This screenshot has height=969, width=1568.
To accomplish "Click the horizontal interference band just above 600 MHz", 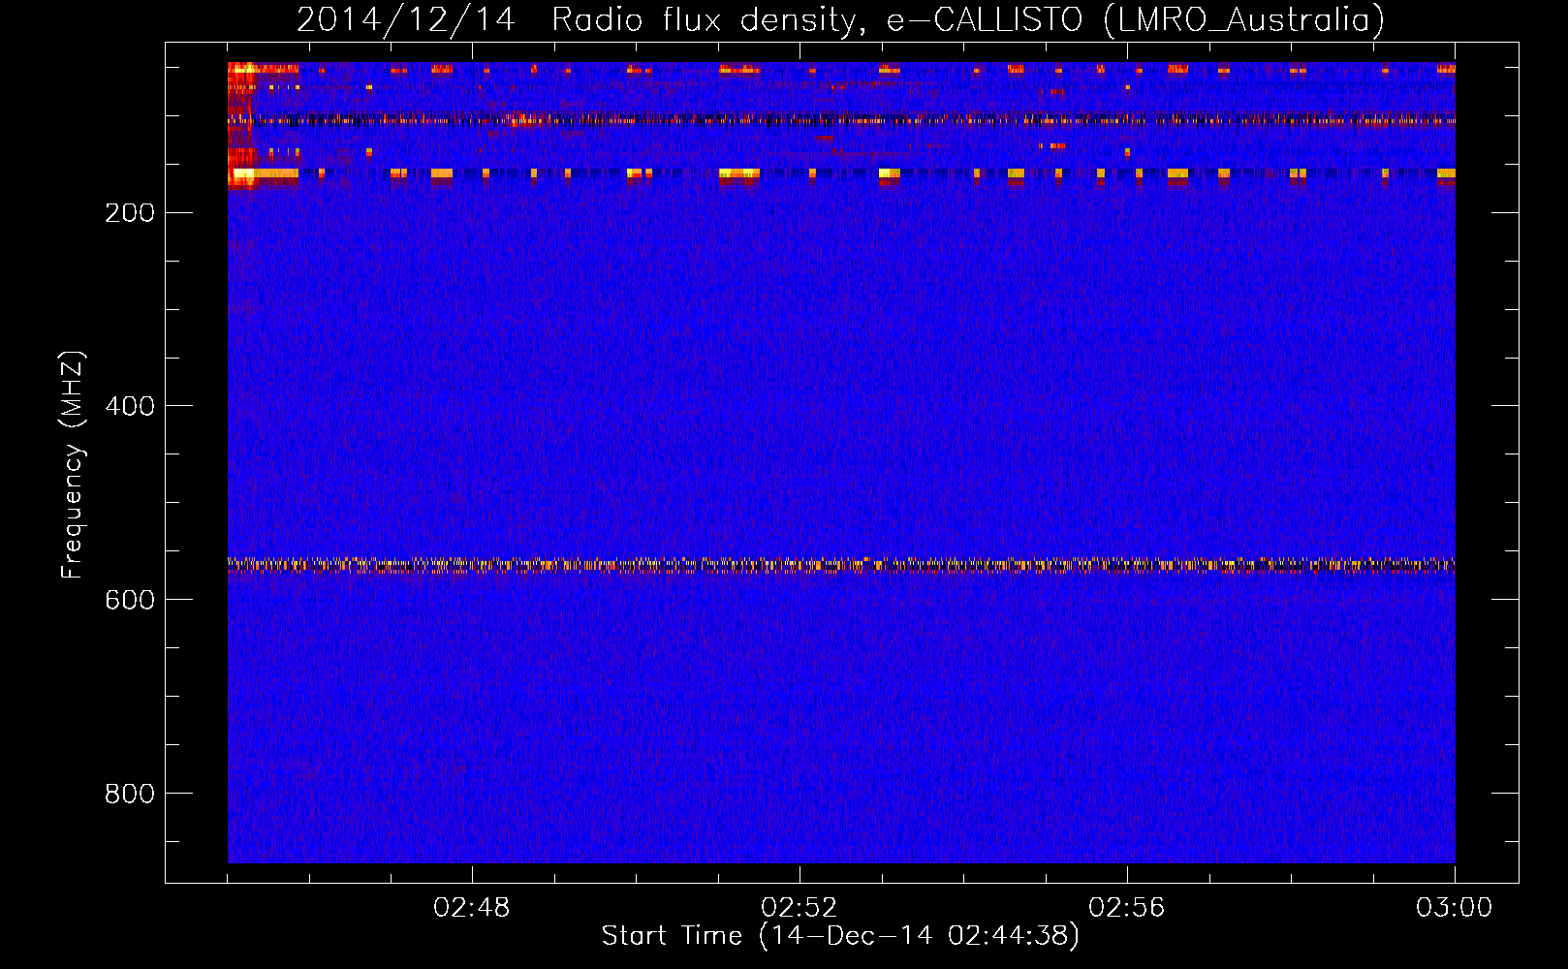I will (841, 564).
